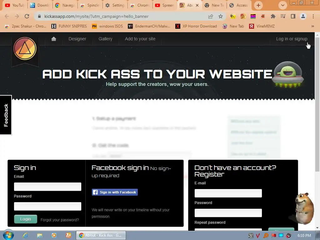Image resolution: width=320 pixels, height=240 pixels.
Task: Click the yellow-black striped extension icon
Action: click(x=233, y=16)
